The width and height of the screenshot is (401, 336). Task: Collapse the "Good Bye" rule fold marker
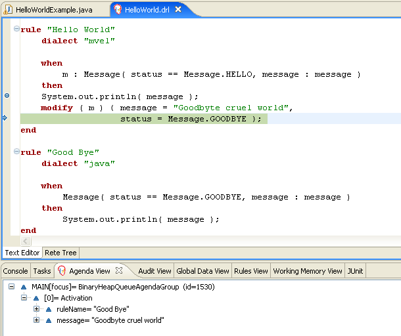point(16,152)
